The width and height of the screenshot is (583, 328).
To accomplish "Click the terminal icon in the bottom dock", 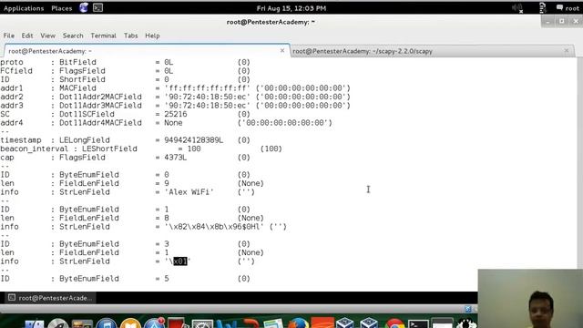I will [x=418, y=324].
